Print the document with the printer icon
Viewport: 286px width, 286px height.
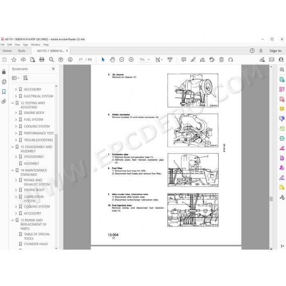coord(42,60)
